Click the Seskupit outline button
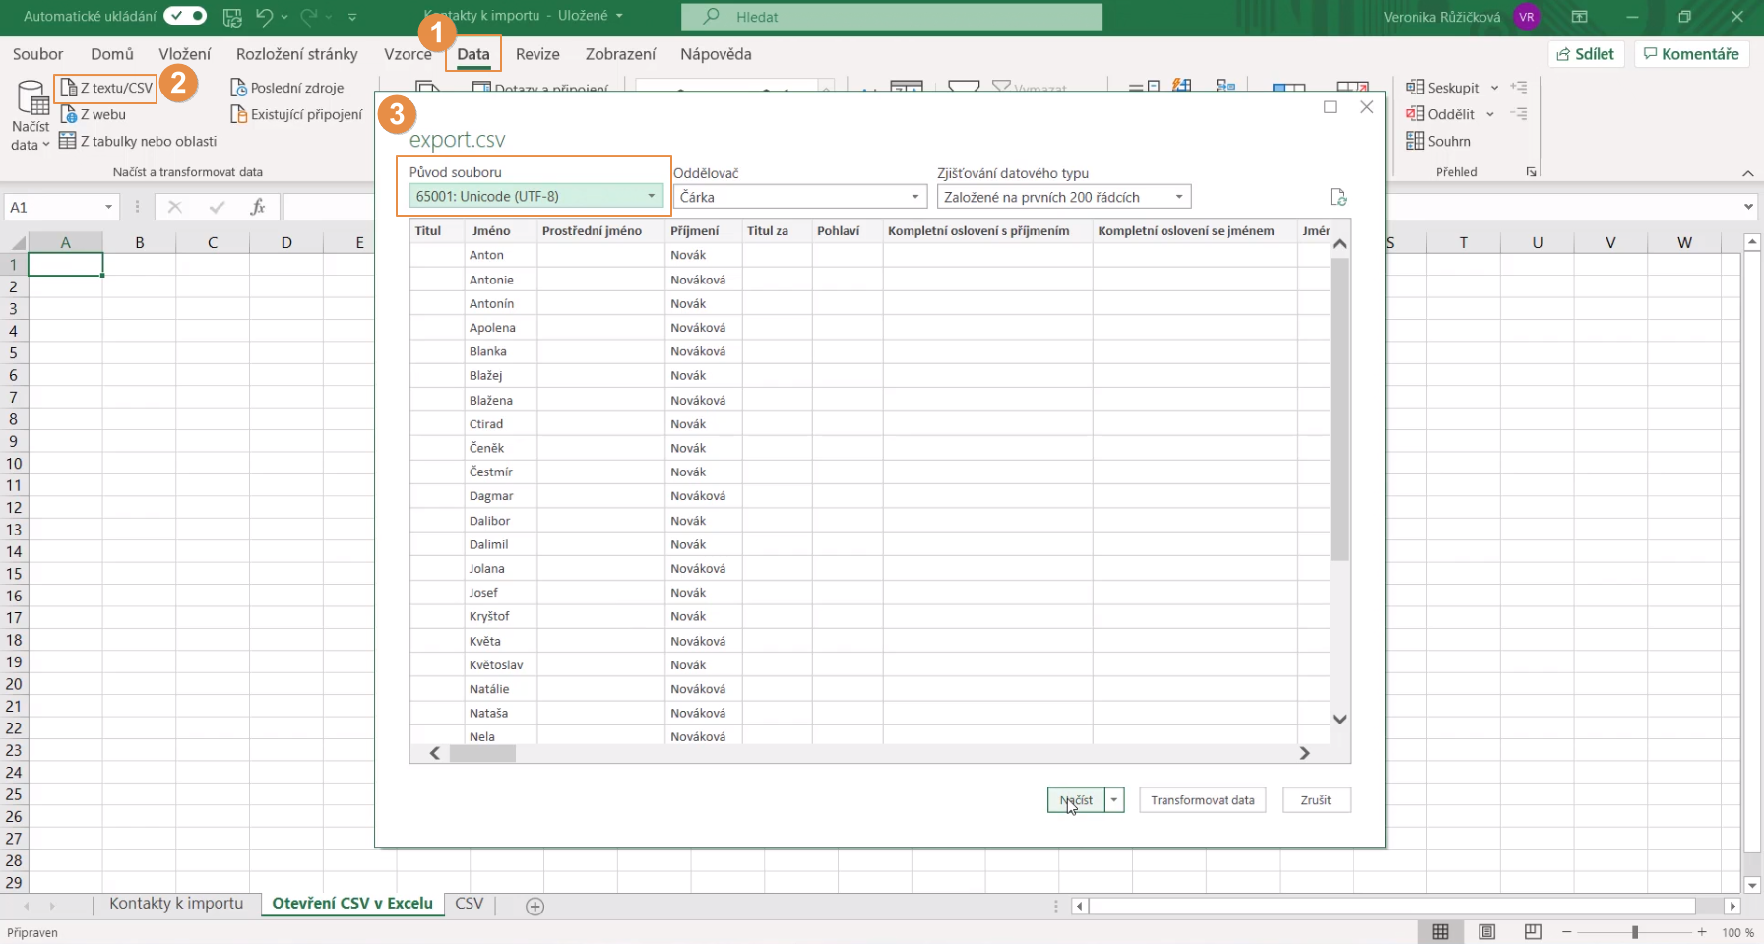The width and height of the screenshot is (1764, 944). [1443, 88]
